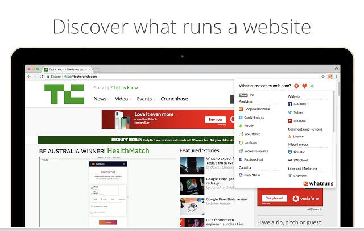This screenshot has height=231, width=364.
Task: Click the SiteCatalyst bar chart icon
Action: coord(241,134)
